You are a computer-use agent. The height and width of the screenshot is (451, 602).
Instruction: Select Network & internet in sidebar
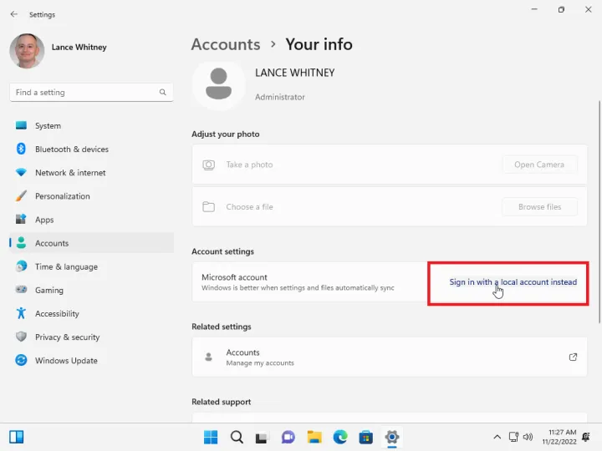(x=70, y=173)
